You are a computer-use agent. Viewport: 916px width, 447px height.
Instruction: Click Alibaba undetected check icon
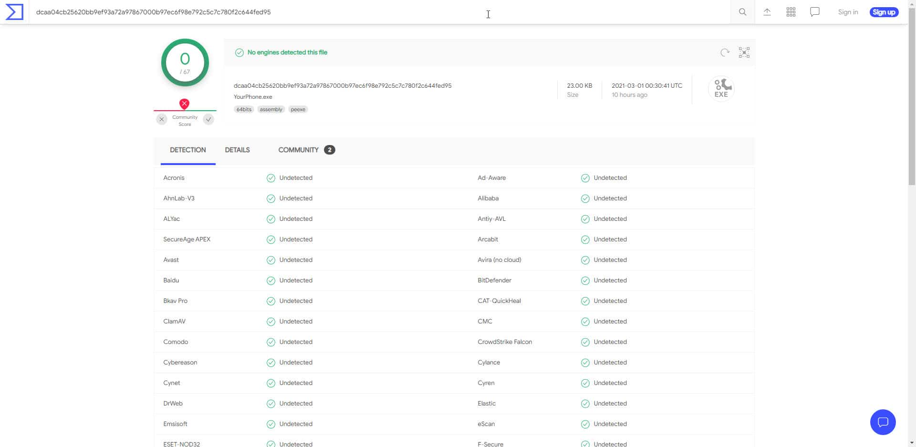click(x=585, y=198)
